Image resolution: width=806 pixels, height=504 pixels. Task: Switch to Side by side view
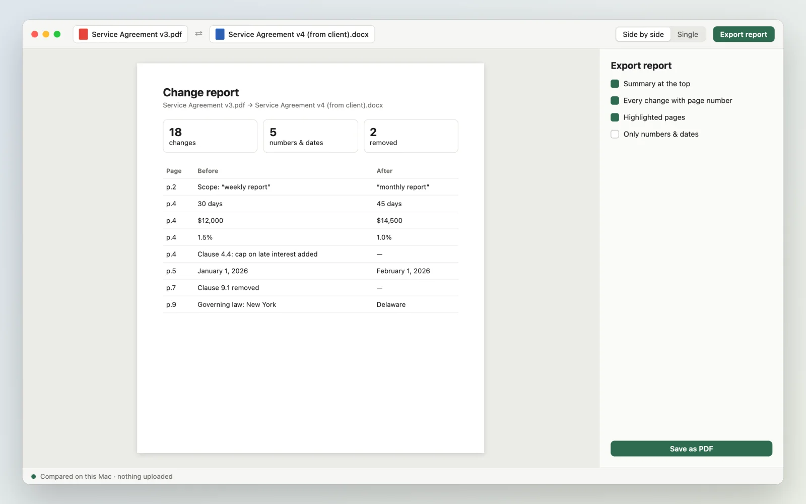pyautogui.click(x=643, y=34)
